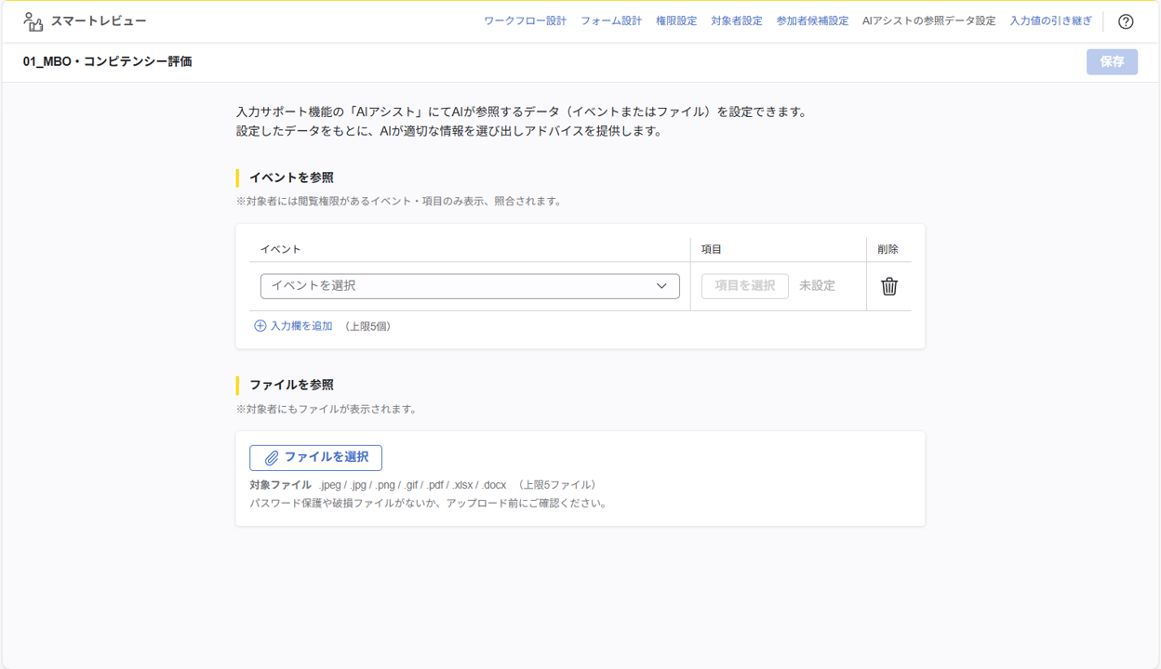Click the paperclip icon on ファイルを選択

[272, 458]
